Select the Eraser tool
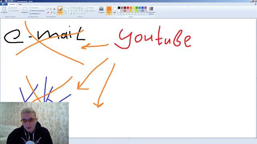The image size is (257, 144). tap(48, 12)
